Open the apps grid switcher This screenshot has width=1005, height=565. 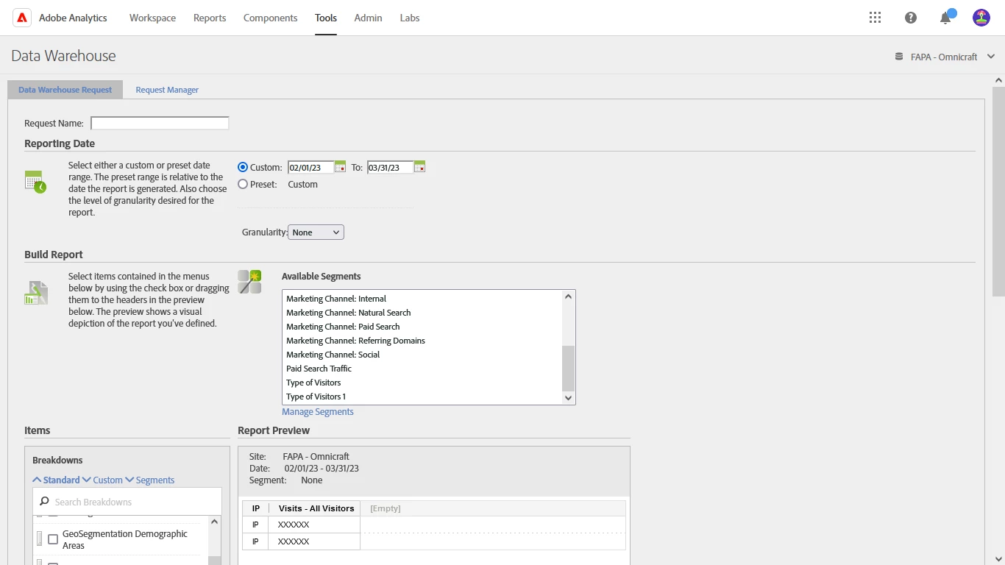click(x=875, y=18)
